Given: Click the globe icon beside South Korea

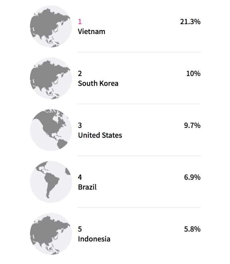Looking at the screenshot, I should (51, 78).
